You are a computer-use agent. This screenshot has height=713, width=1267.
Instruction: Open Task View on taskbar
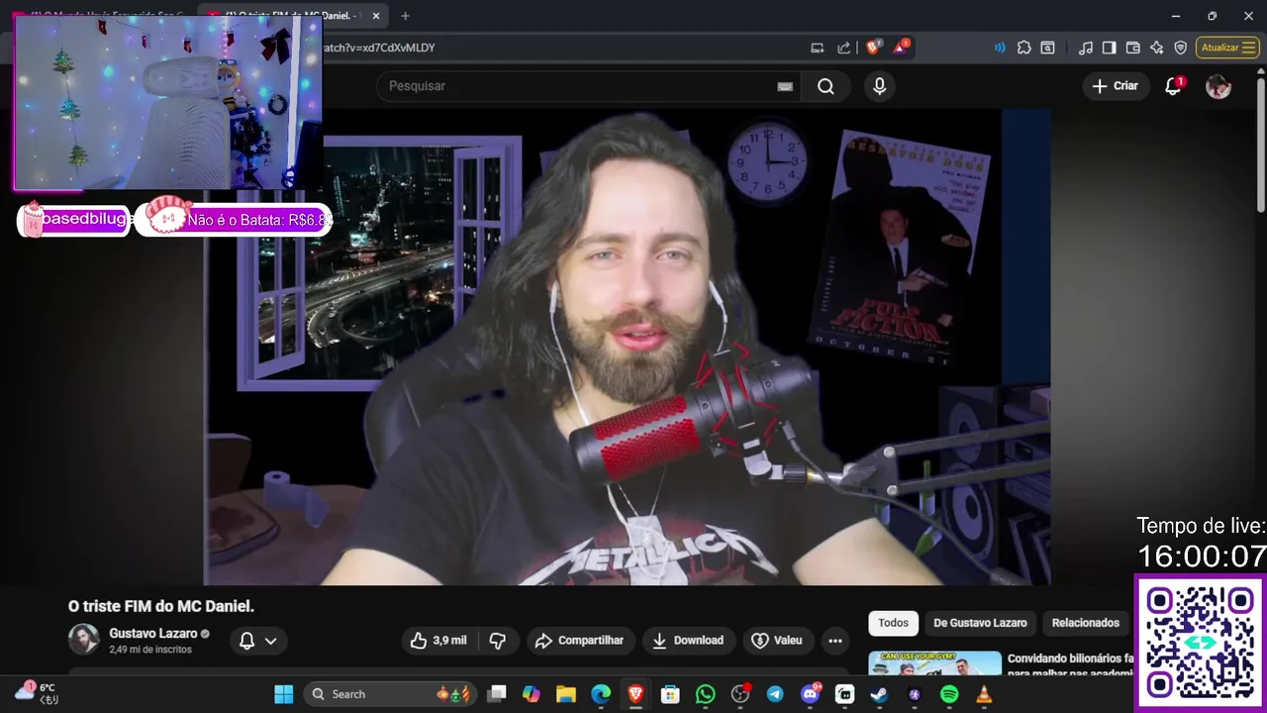click(x=497, y=694)
